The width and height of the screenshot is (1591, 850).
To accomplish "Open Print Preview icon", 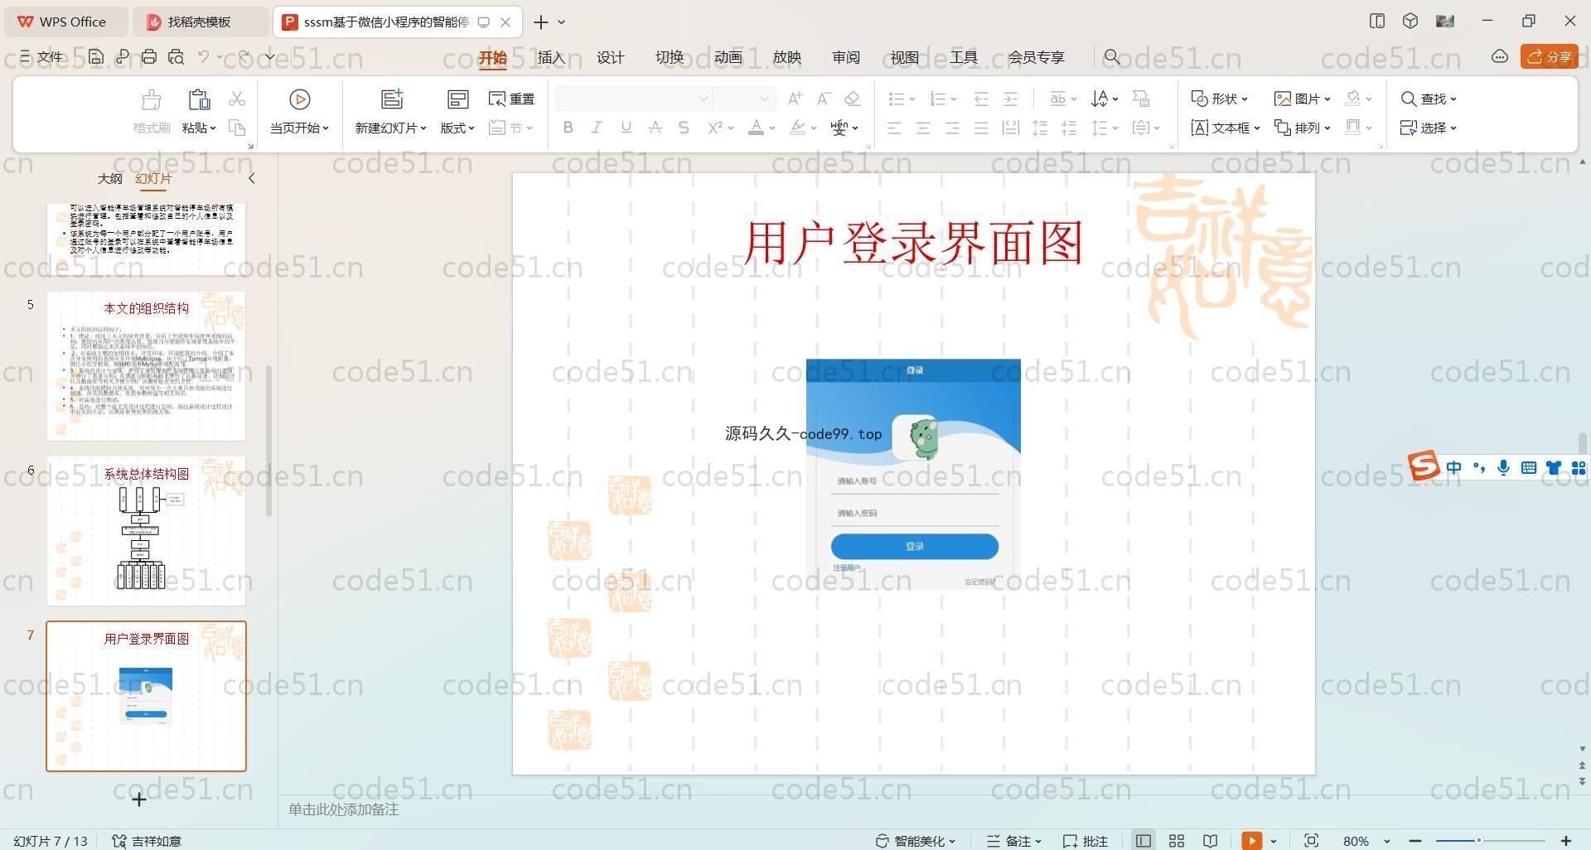I will click(x=176, y=56).
